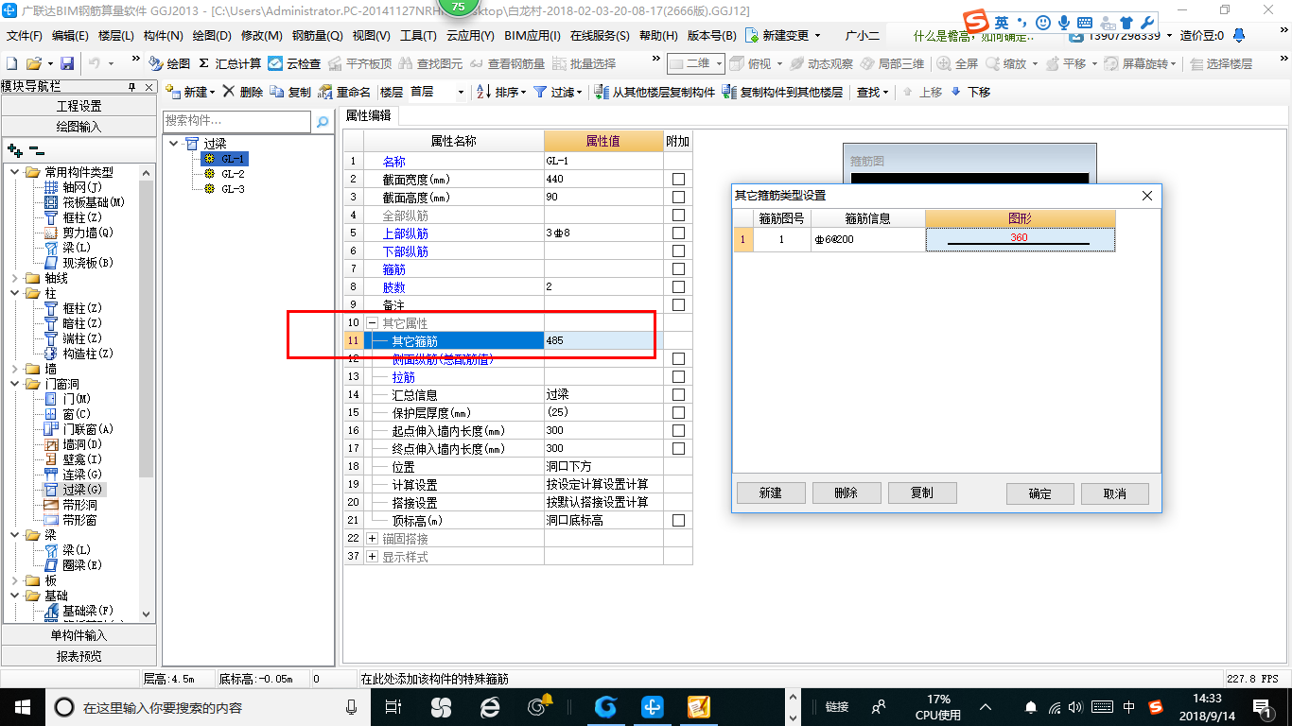Click the component search magnifier icon

[x=323, y=121]
